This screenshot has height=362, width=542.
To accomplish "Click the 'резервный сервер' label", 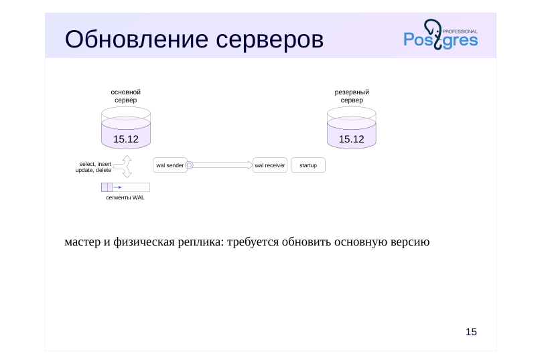I will coord(352,96).
